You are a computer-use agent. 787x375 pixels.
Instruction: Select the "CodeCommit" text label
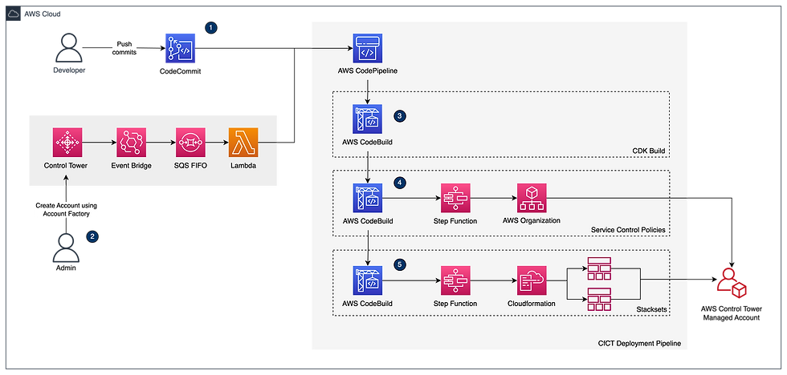click(180, 71)
